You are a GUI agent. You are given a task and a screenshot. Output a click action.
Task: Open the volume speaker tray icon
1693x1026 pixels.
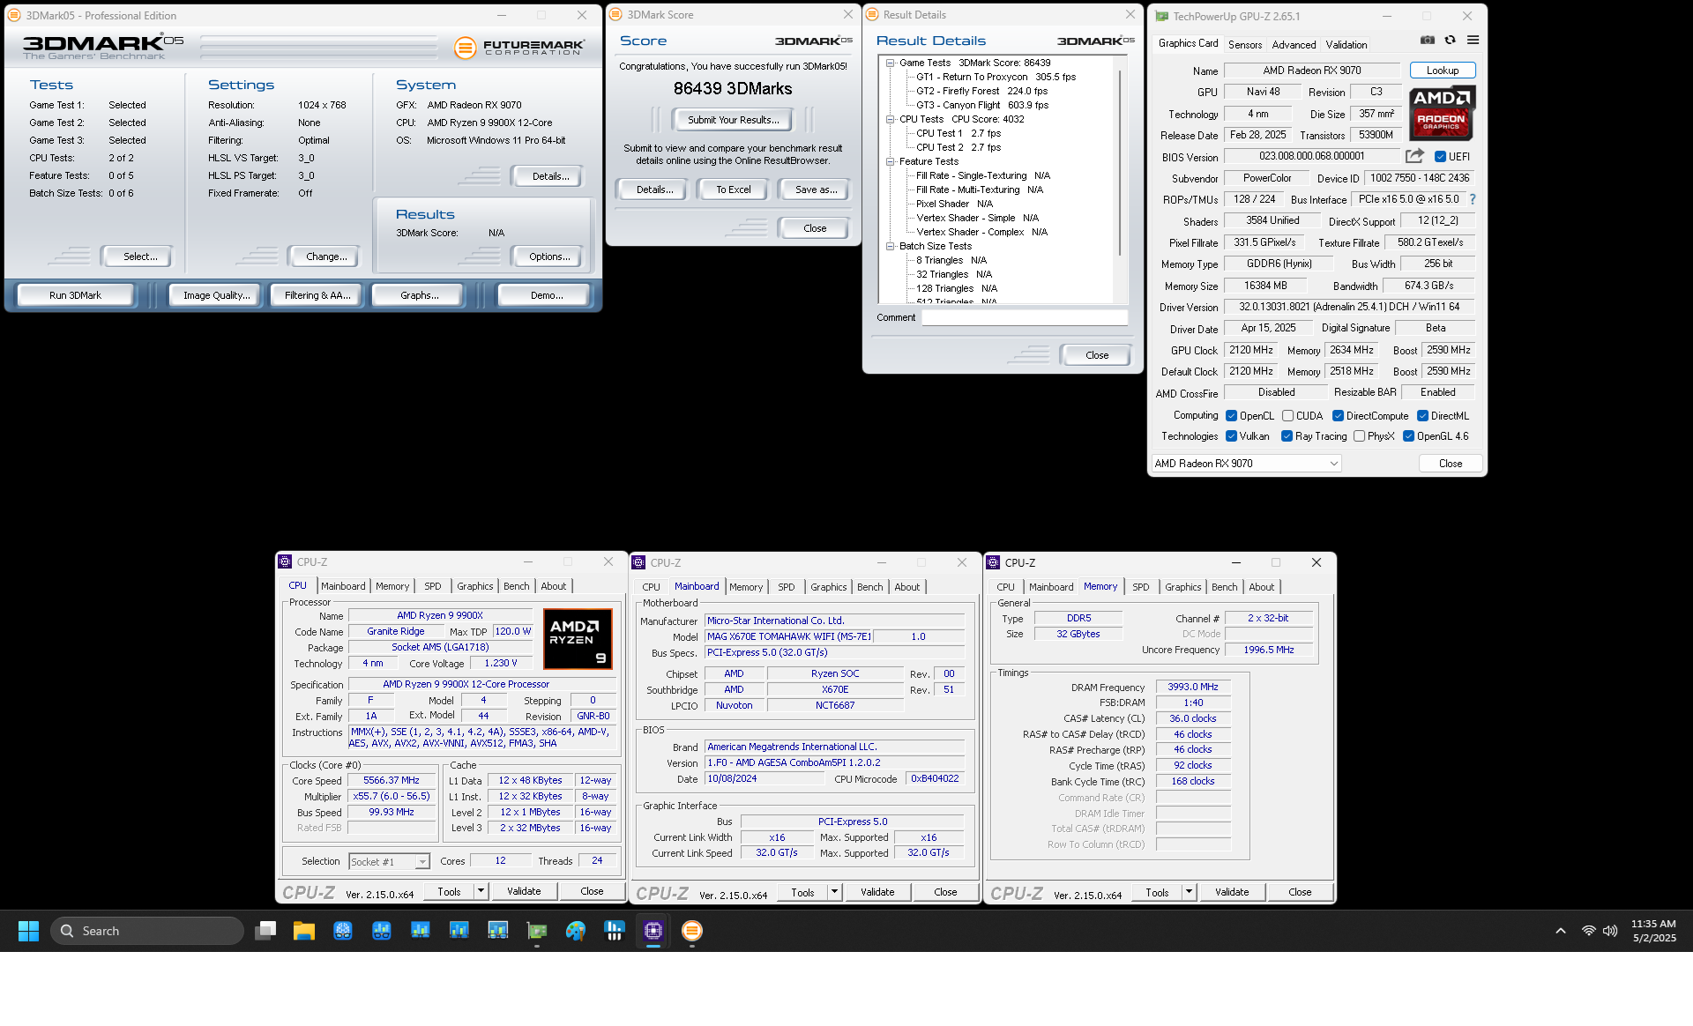tap(1610, 931)
